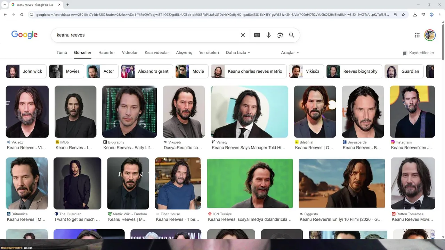Click the browser back arrow
Image resolution: width=445 pixels, height=250 pixels.
5,15
